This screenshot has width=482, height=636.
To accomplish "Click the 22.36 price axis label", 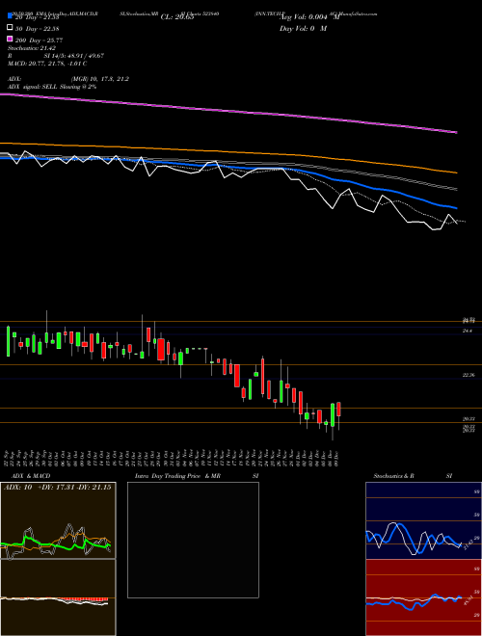I will [x=469, y=376].
